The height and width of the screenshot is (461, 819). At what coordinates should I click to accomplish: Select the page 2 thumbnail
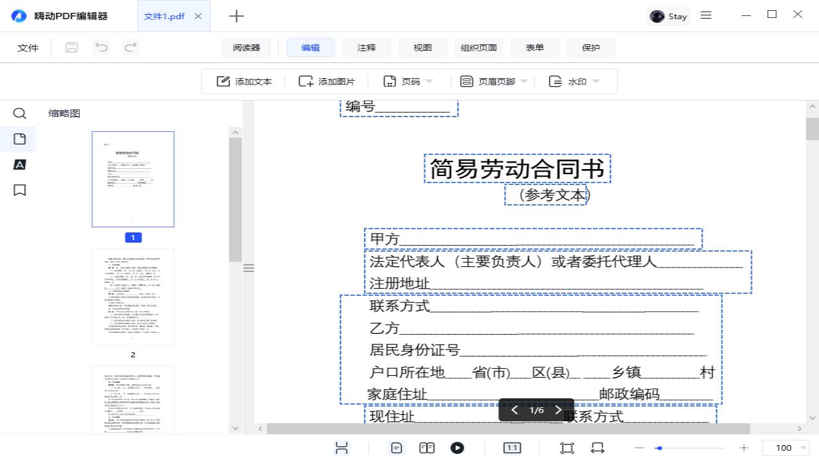(x=133, y=296)
